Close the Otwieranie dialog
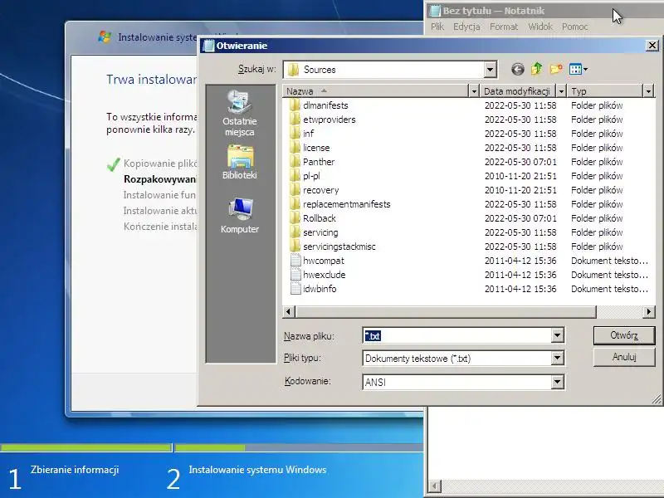The height and width of the screenshot is (498, 664). coord(652,46)
